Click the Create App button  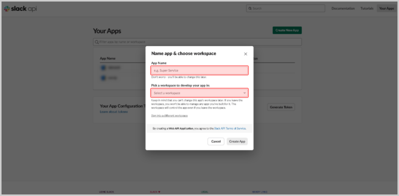click(237, 141)
